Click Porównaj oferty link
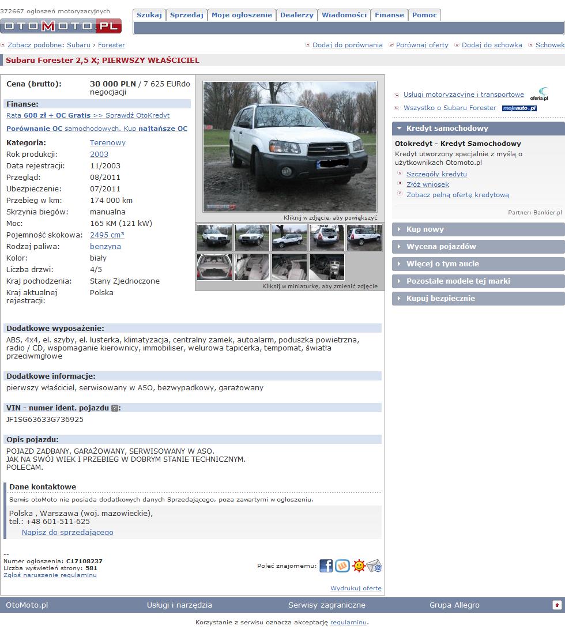 click(x=422, y=45)
